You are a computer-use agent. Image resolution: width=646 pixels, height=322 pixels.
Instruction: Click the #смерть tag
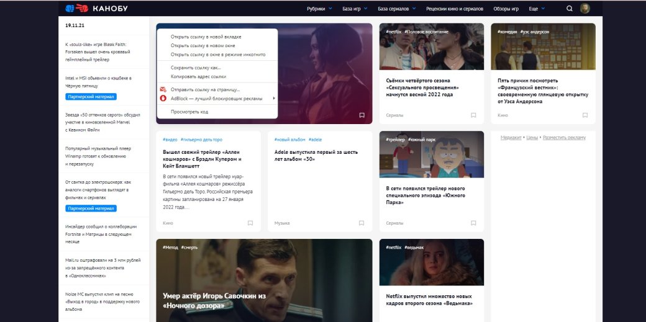[x=189, y=248]
